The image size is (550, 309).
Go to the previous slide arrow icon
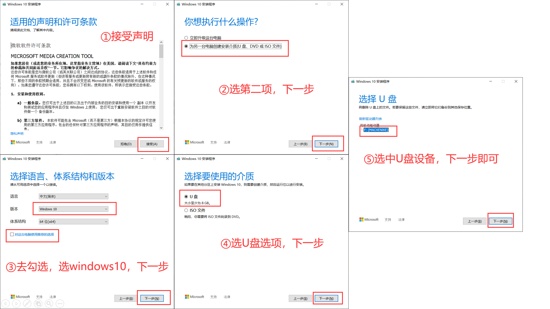5,304
